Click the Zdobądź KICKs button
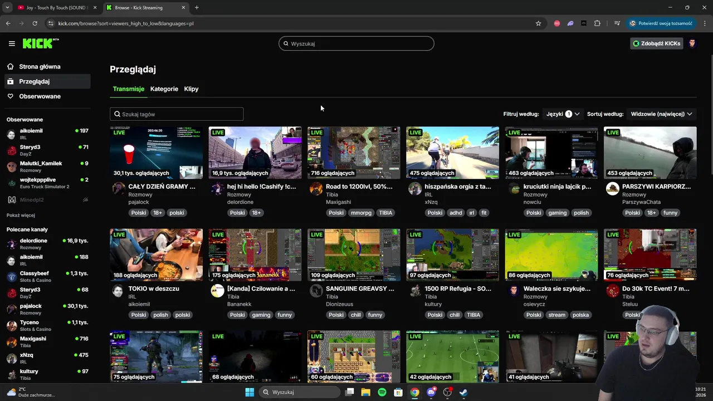This screenshot has width=713, height=401. coord(656,43)
